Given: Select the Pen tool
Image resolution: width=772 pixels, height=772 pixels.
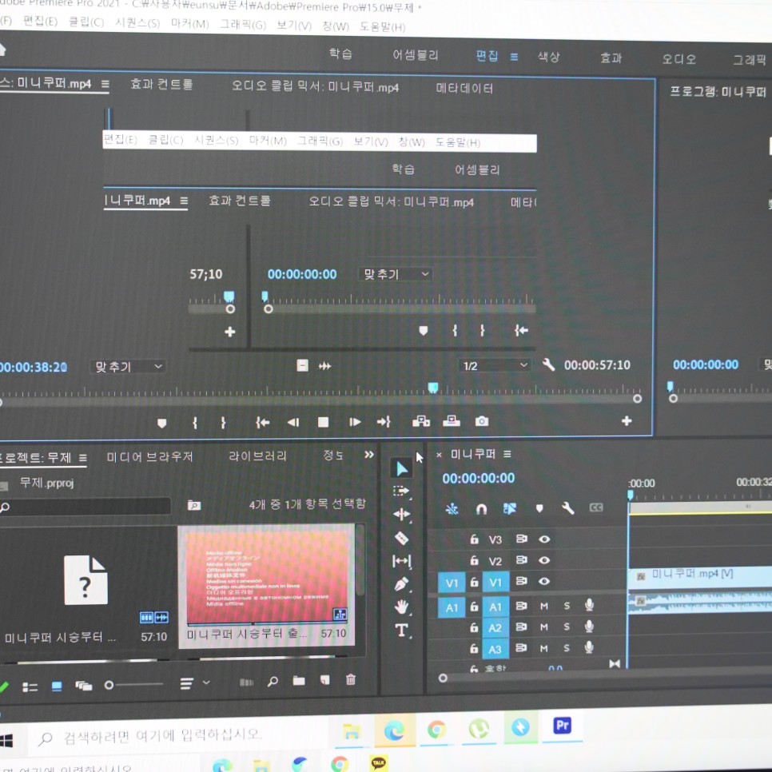Looking at the screenshot, I should coord(402,584).
